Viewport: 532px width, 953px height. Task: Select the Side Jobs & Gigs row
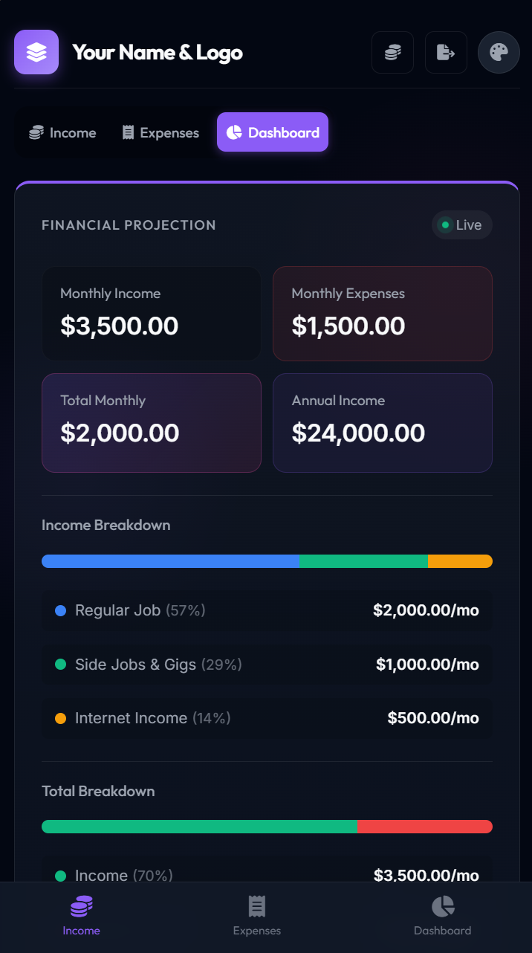pos(267,665)
